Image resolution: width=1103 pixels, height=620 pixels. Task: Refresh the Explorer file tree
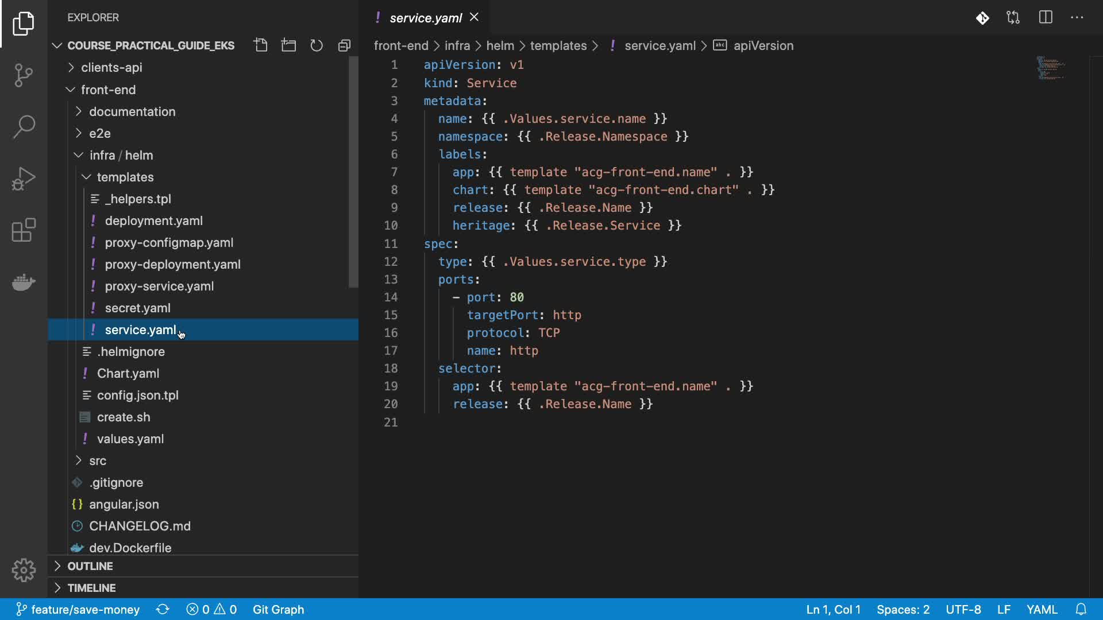pyautogui.click(x=317, y=45)
